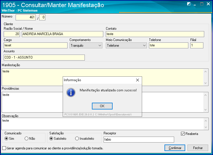The image size is (213, 155).
Task: Click the Assunto field COD - 1 - ASSUNTO
Action: (x=44, y=57)
